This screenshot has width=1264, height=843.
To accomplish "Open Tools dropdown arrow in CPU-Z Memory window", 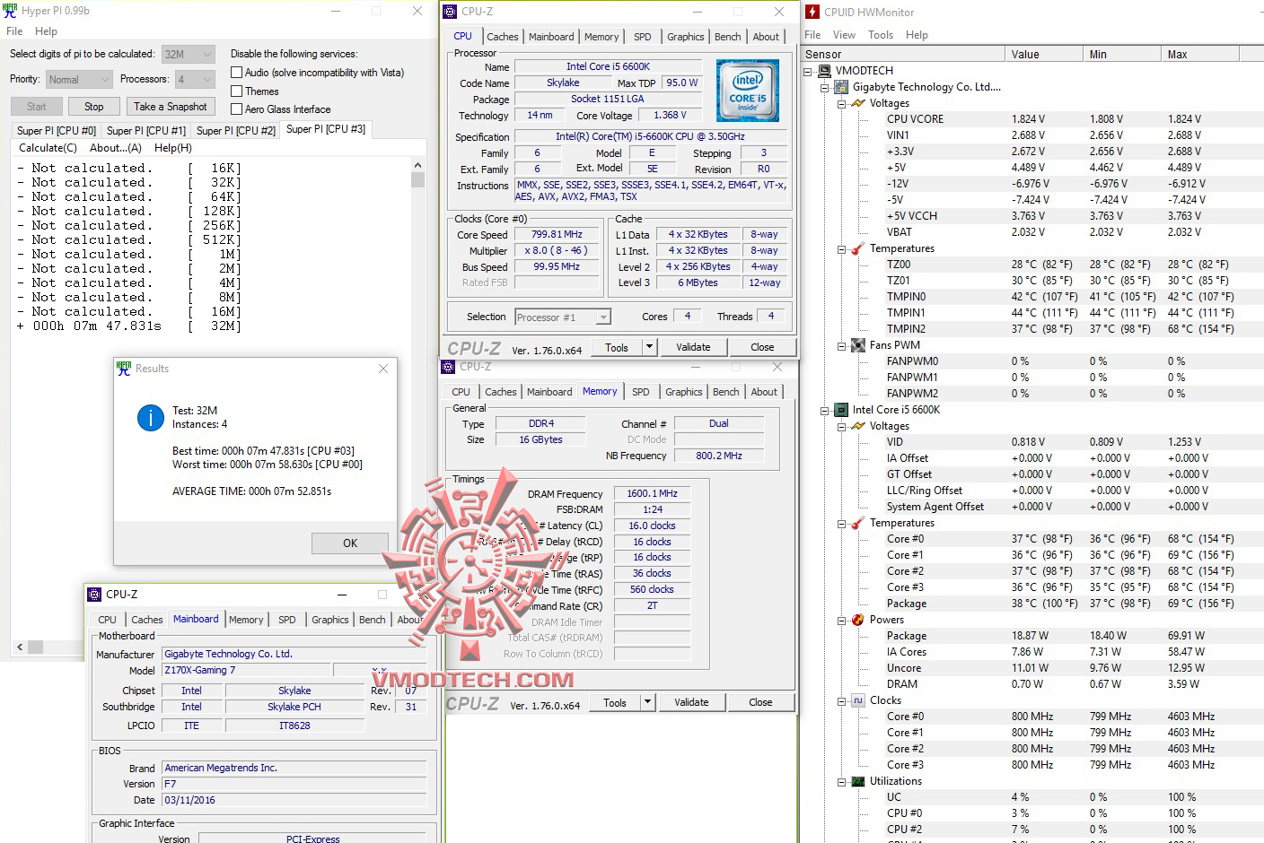I will point(648,702).
